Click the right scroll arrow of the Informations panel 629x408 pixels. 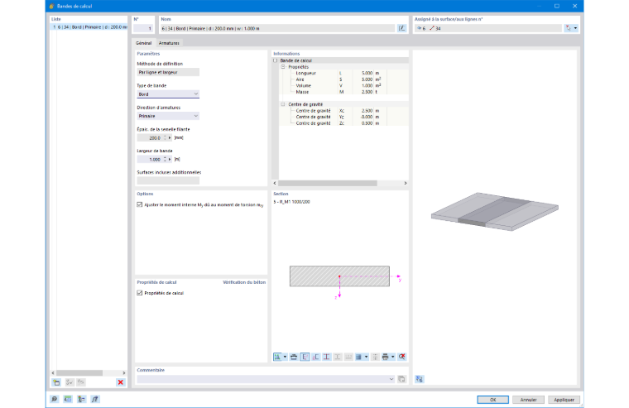coord(406,183)
